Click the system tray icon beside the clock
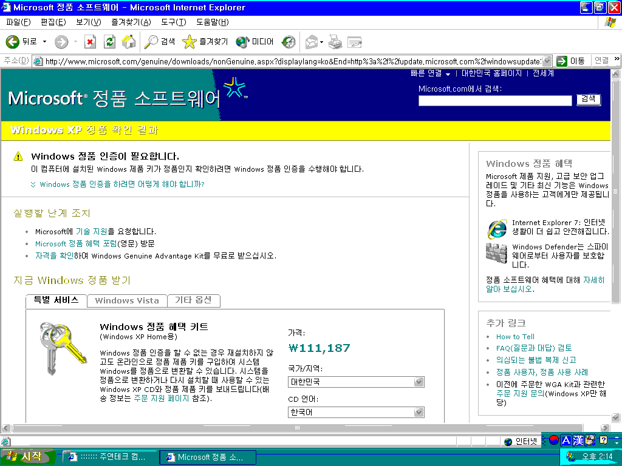Screen dimensions: 622x466 coord(571,457)
